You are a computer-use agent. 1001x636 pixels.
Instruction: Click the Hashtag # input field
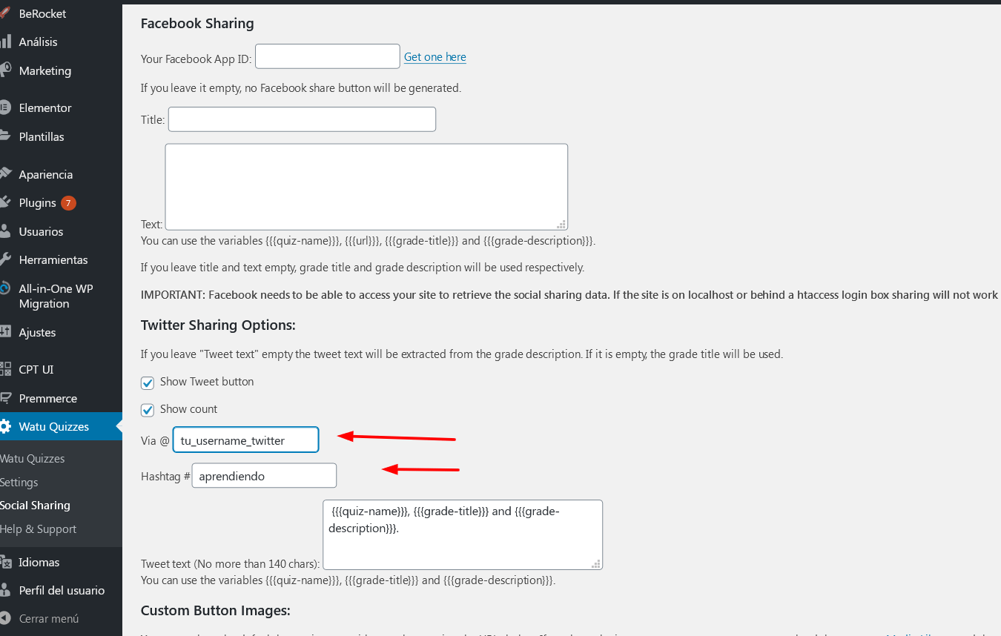pyautogui.click(x=264, y=476)
